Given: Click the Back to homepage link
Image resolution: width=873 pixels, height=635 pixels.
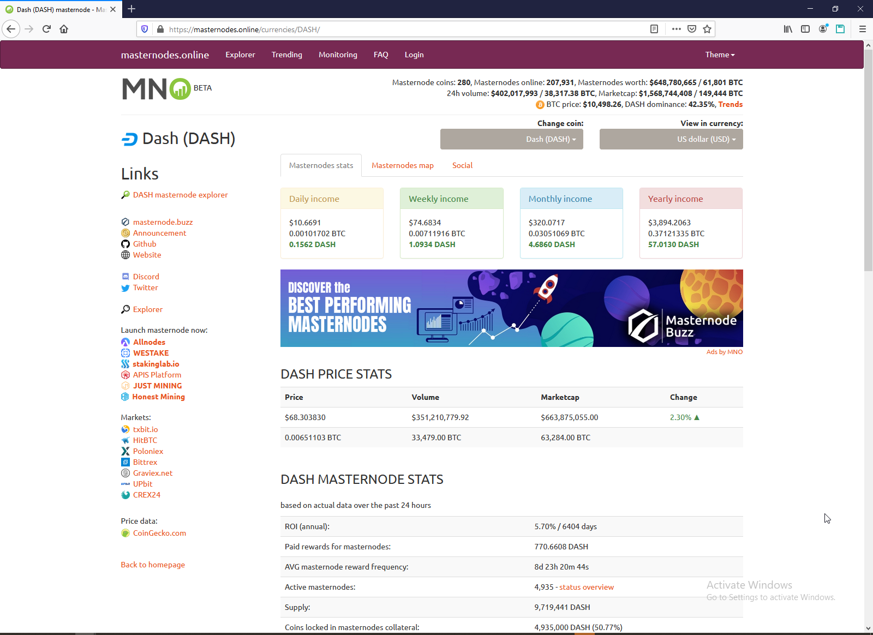Looking at the screenshot, I should 153,565.
